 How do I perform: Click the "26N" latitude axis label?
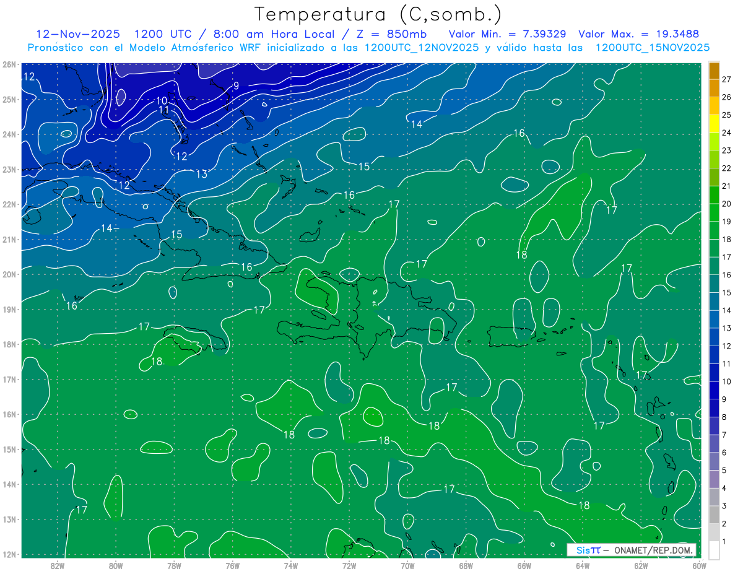9,64
